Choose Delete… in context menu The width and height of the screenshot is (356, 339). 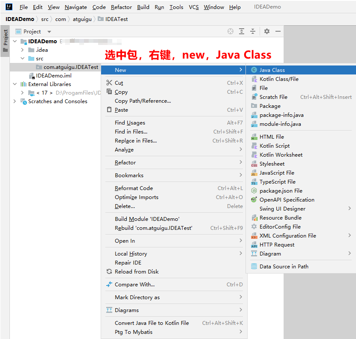pyautogui.click(x=174, y=206)
